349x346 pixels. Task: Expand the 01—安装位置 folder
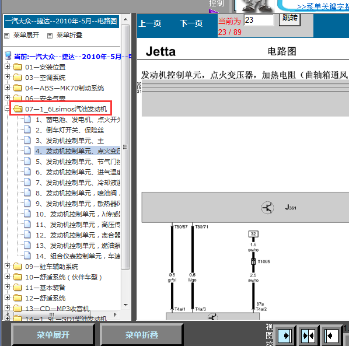[x=7, y=67]
